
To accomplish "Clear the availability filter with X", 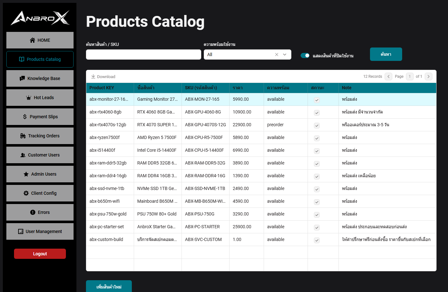I will (277, 55).
